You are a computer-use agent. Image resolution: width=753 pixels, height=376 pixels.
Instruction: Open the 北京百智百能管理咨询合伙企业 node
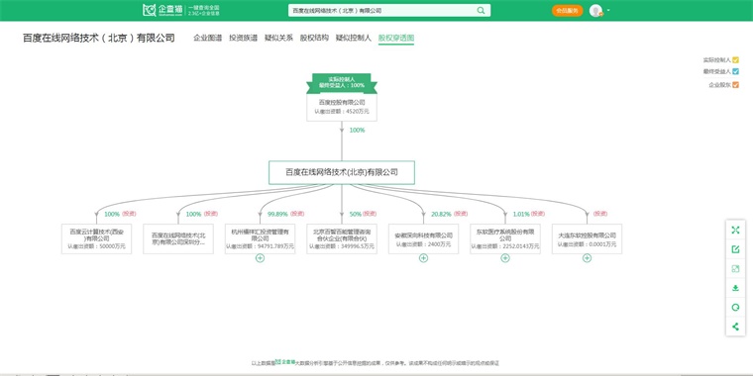tap(342, 238)
